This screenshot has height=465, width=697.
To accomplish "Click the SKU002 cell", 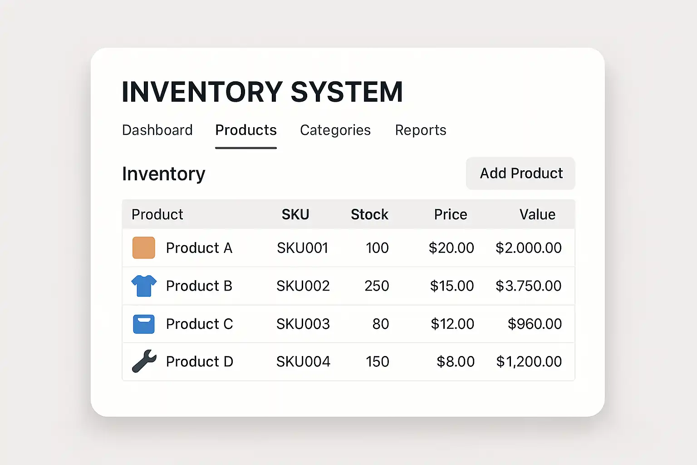I will coord(303,286).
